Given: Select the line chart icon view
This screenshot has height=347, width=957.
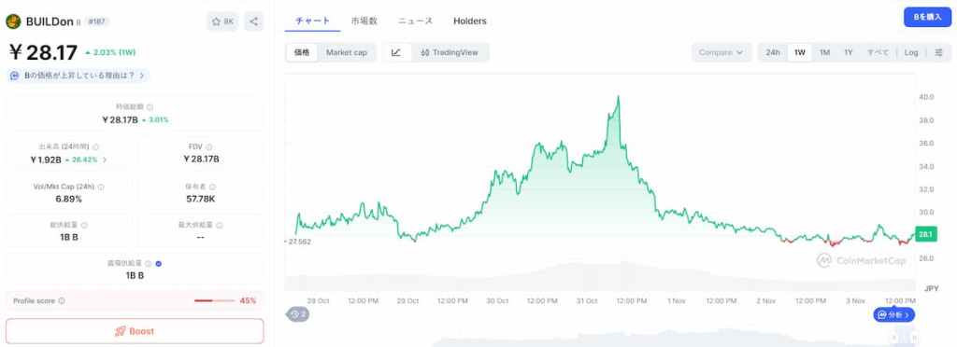Looking at the screenshot, I should pyautogui.click(x=396, y=52).
